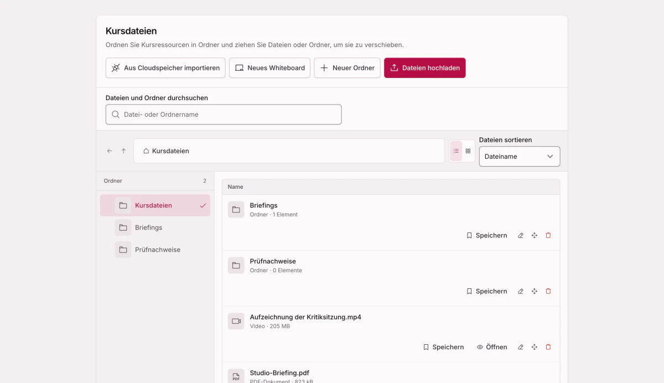Delete the Prüfnachweise folder with the trash icon

point(548,292)
